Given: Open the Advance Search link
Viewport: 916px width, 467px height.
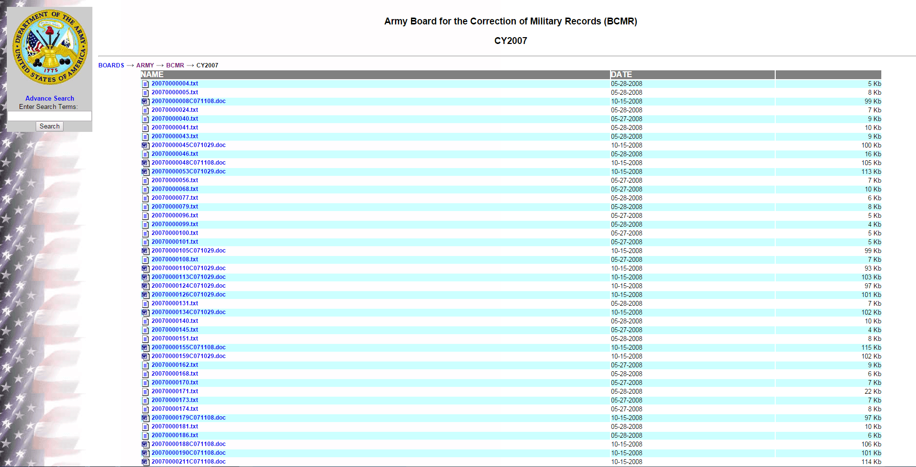Looking at the screenshot, I should 50,98.
